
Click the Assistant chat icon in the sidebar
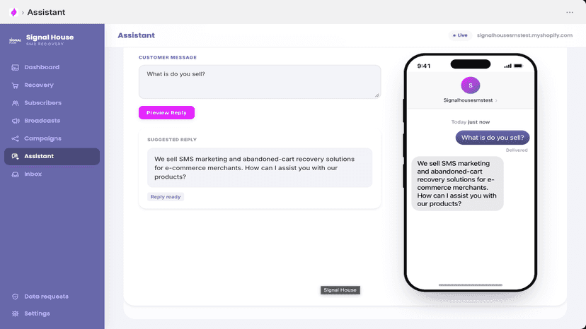coord(16,156)
